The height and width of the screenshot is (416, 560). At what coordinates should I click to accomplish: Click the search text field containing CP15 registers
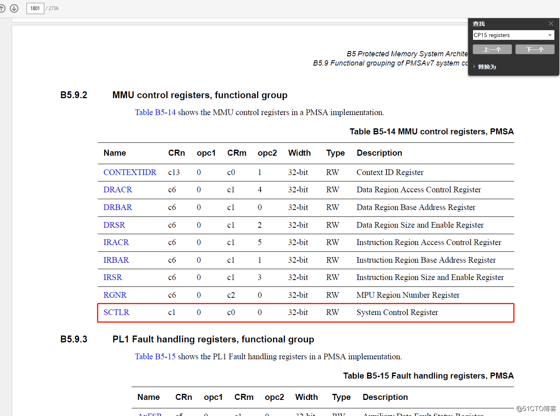click(510, 35)
